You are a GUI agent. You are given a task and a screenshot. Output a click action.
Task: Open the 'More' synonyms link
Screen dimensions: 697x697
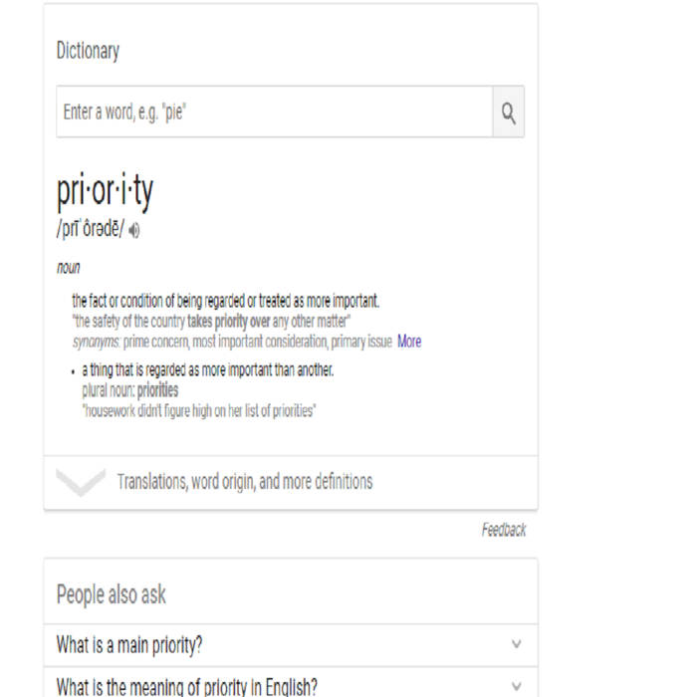[409, 342]
